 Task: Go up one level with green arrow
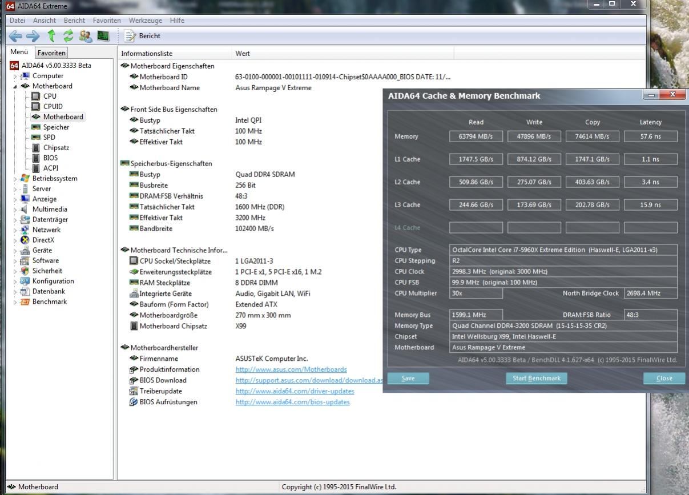(x=52, y=36)
